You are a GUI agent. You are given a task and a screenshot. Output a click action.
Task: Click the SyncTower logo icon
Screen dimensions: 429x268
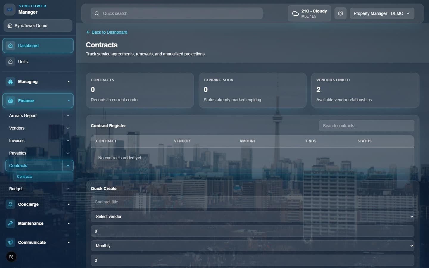pyautogui.click(x=10, y=10)
